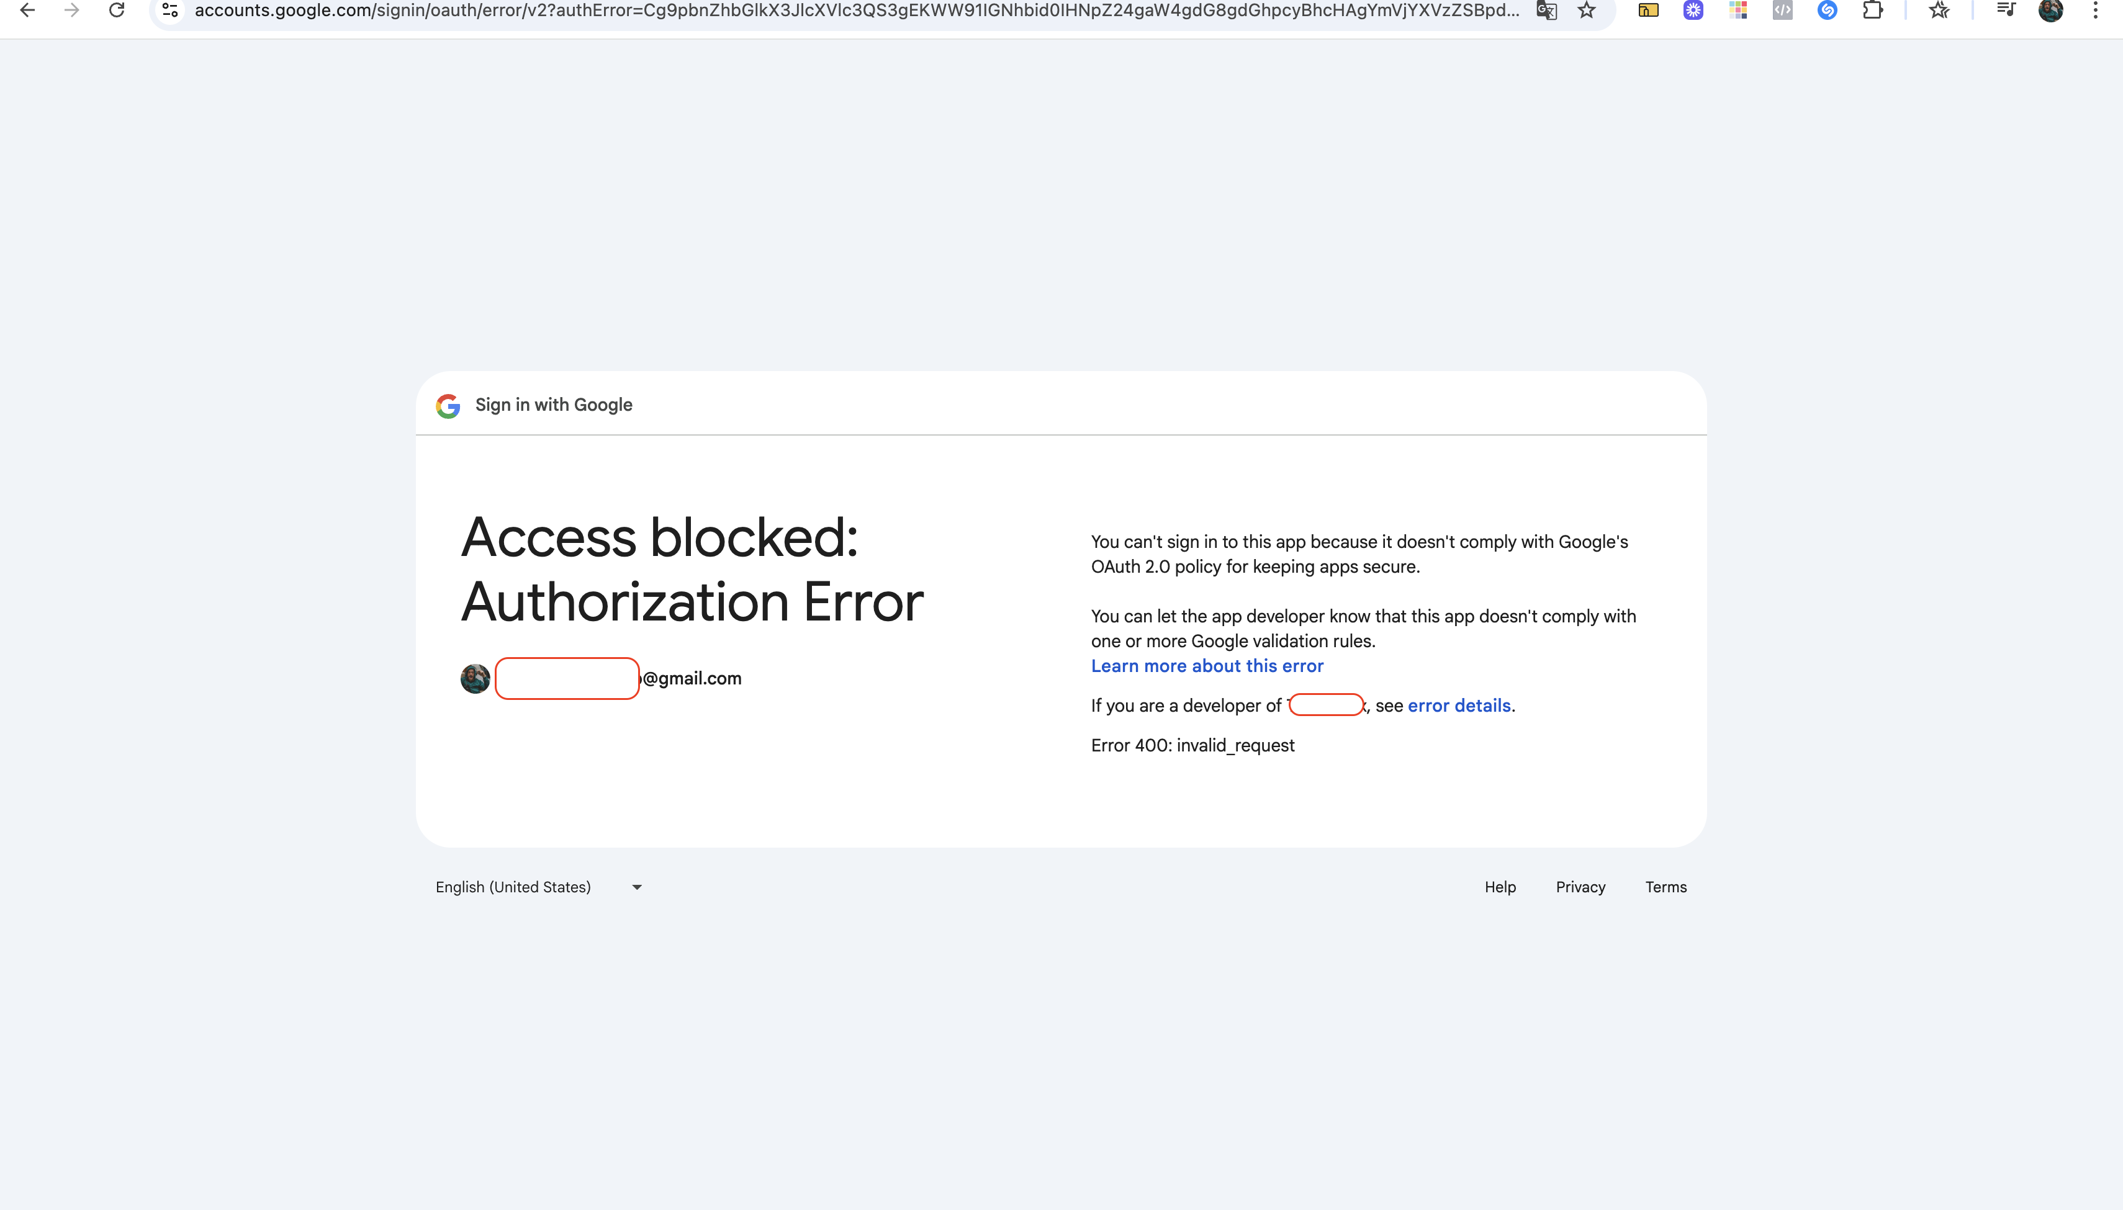Open the gray code brackets extension
The image size is (2123, 1210).
coord(1782,10)
